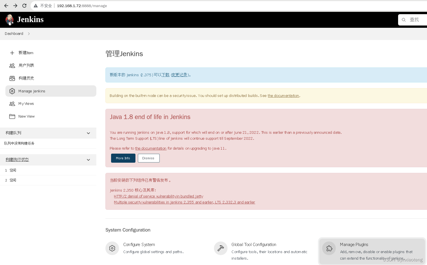
Task: Click the gear icon beside Manage Jenkins
Action: [12, 91]
